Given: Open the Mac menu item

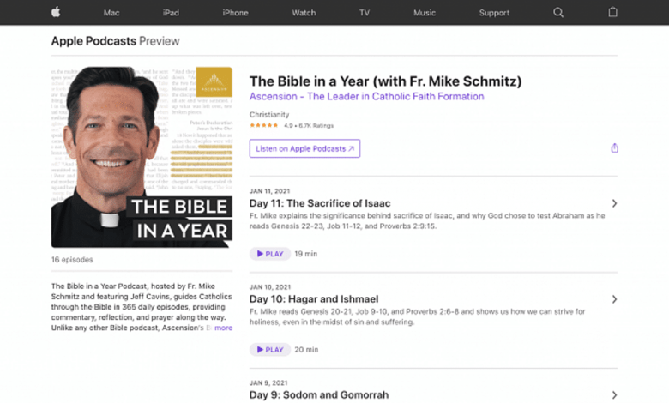Looking at the screenshot, I should (x=111, y=13).
